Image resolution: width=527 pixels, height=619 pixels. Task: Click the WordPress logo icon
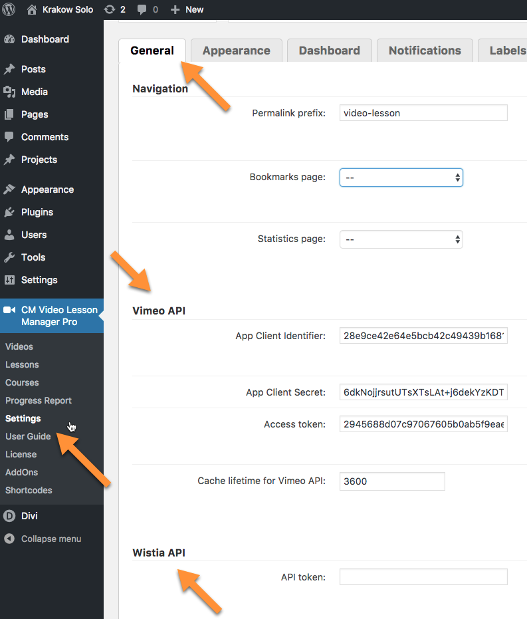click(x=9, y=9)
